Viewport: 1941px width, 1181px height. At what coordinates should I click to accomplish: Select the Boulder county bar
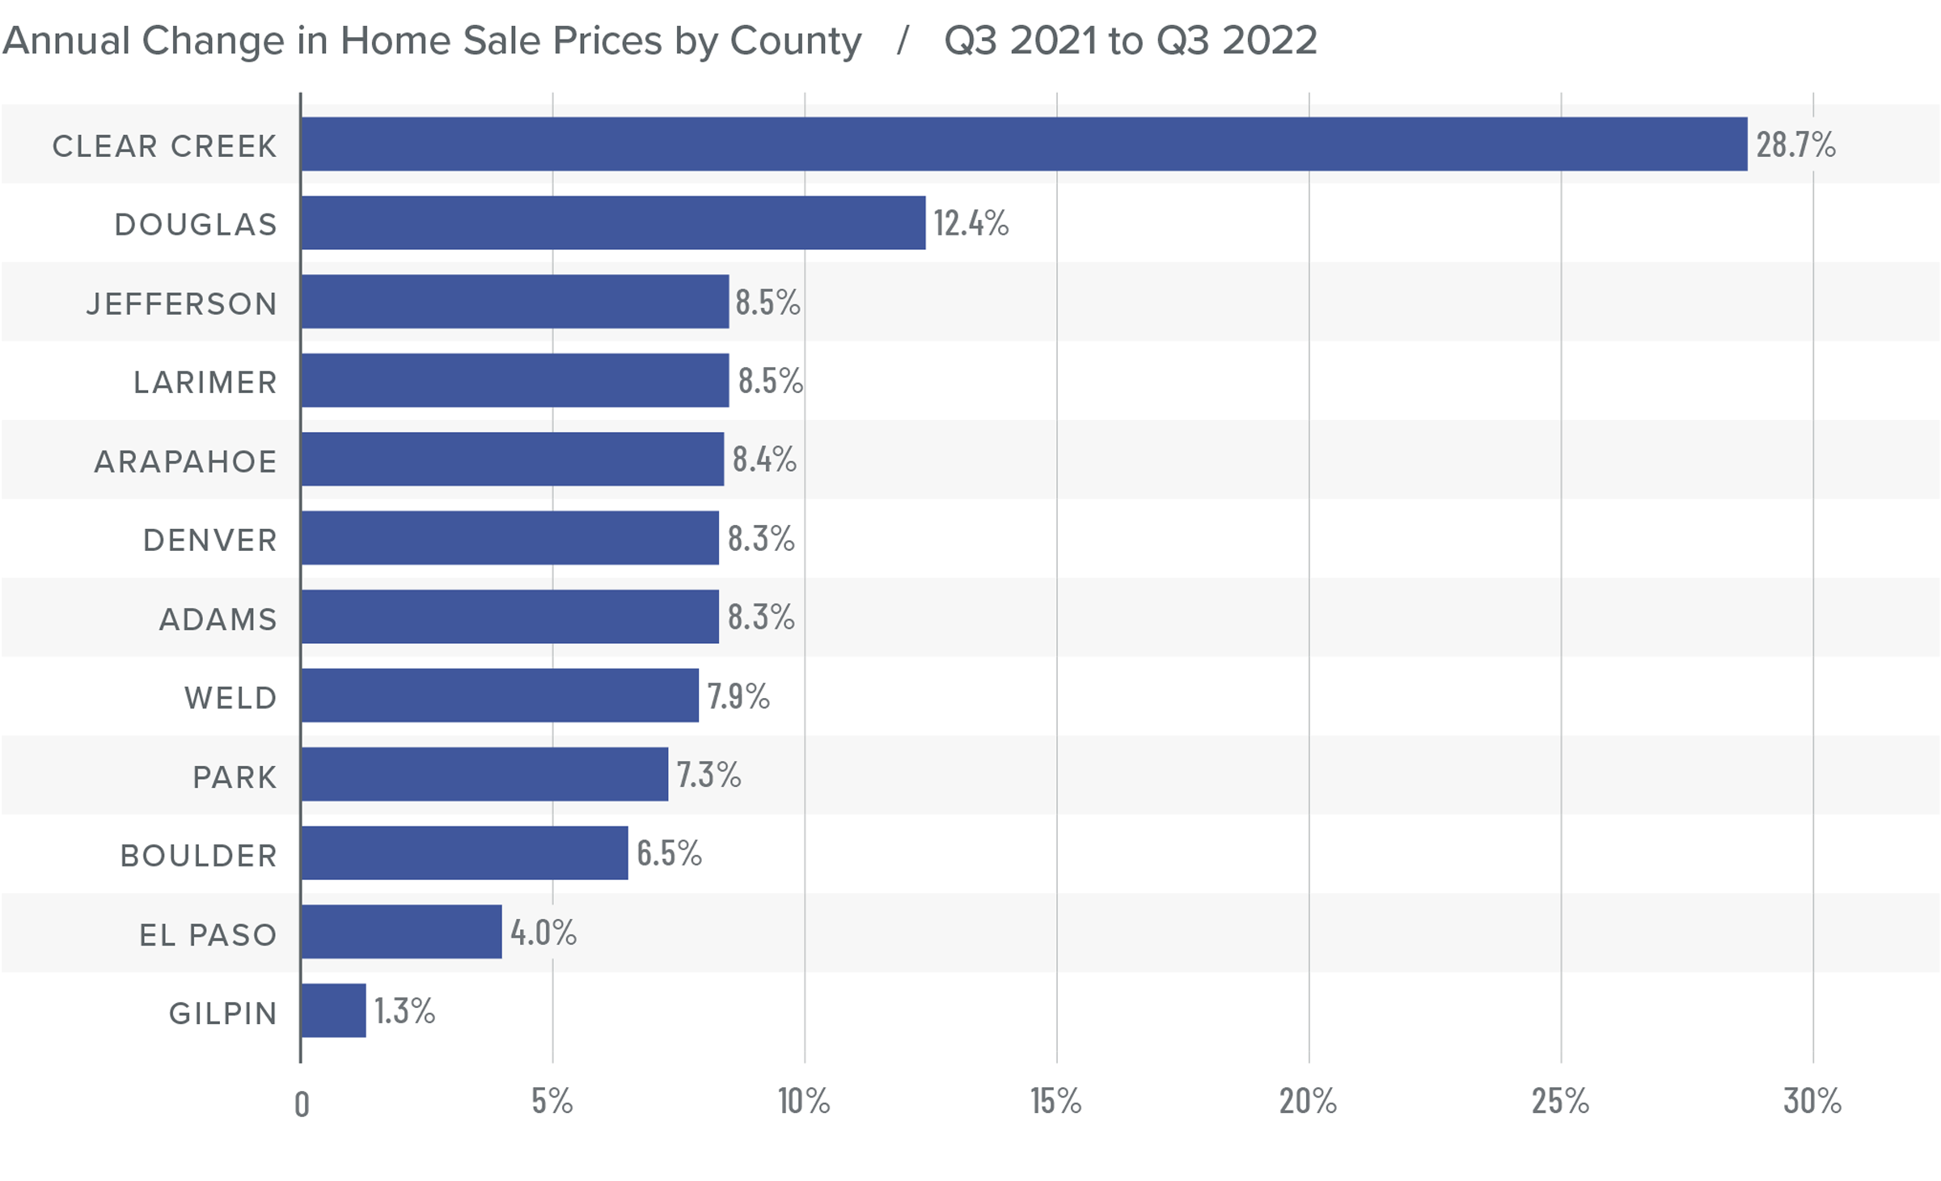pyautogui.click(x=464, y=853)
